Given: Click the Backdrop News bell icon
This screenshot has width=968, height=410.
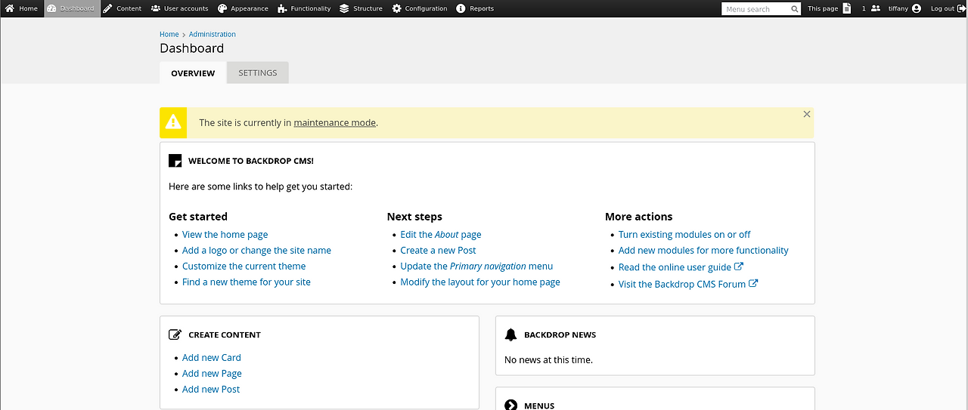Looking at the screenshot, I should (510, 334).
